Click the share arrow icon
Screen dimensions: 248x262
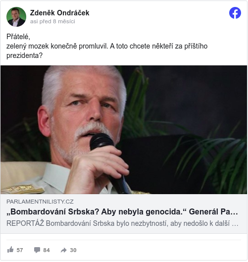tap(64, 250)
